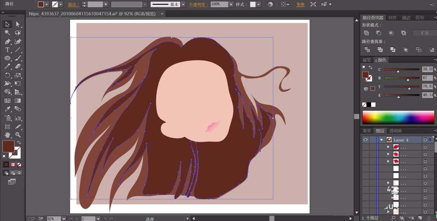Select the Zoom magnifier tool

tap(18, 135)
